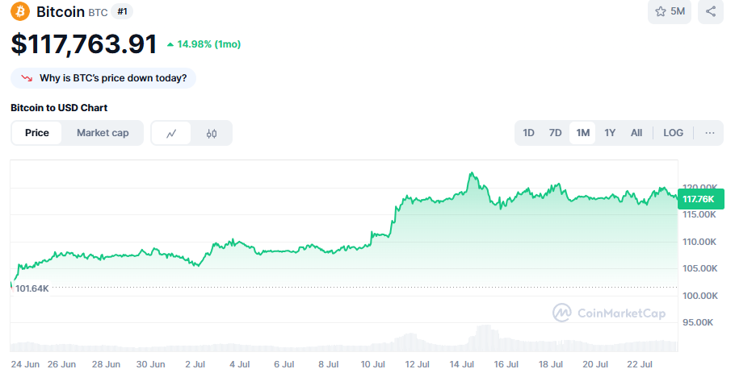Click the 10 Jul date axis label
The height and width of the screenshot is (369, 735).
pyautogui.click(x=372, y=364)
